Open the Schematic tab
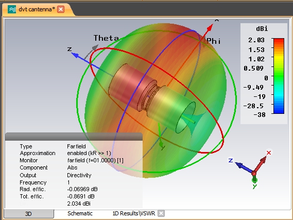This screenshot has width=293, height=220. (x=80, y=213)
